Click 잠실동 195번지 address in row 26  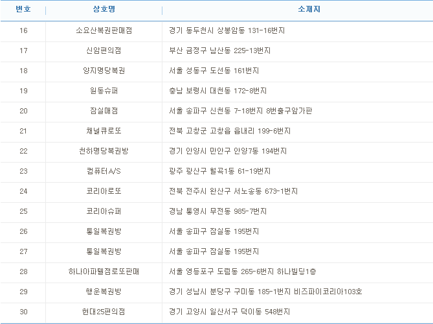(234, 231)
